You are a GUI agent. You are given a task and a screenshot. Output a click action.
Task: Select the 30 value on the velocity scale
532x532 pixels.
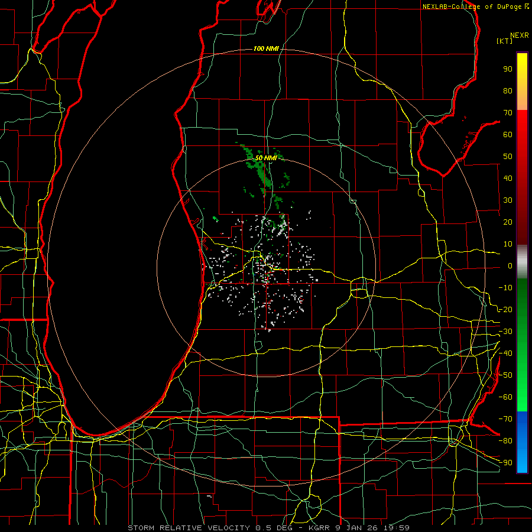click(x=508, y=200)
